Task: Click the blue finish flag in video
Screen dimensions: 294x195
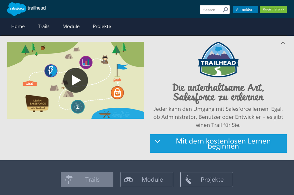Action: click(121, 70)
